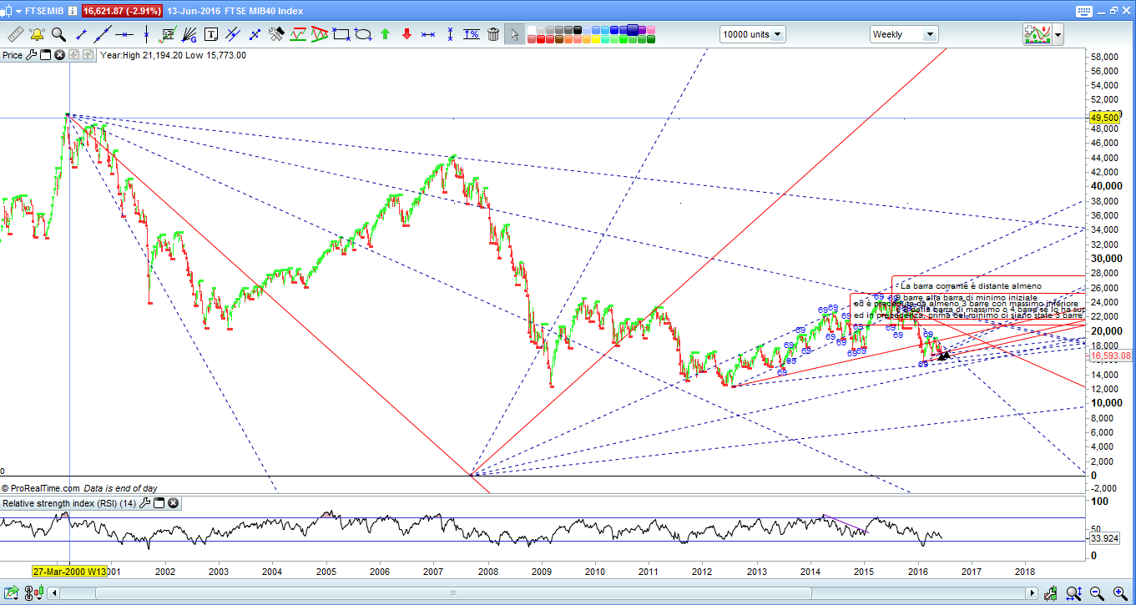1136x605 pixels.
Task: Open the add indicator chart icon
Action: pyautogui.click(x=1038, y=34)
